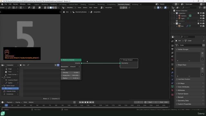Image resolution: width=206 pixels, height=116 pixels.
Task: Collapse the Points to Volume node
Action: (x=61, y=60)
